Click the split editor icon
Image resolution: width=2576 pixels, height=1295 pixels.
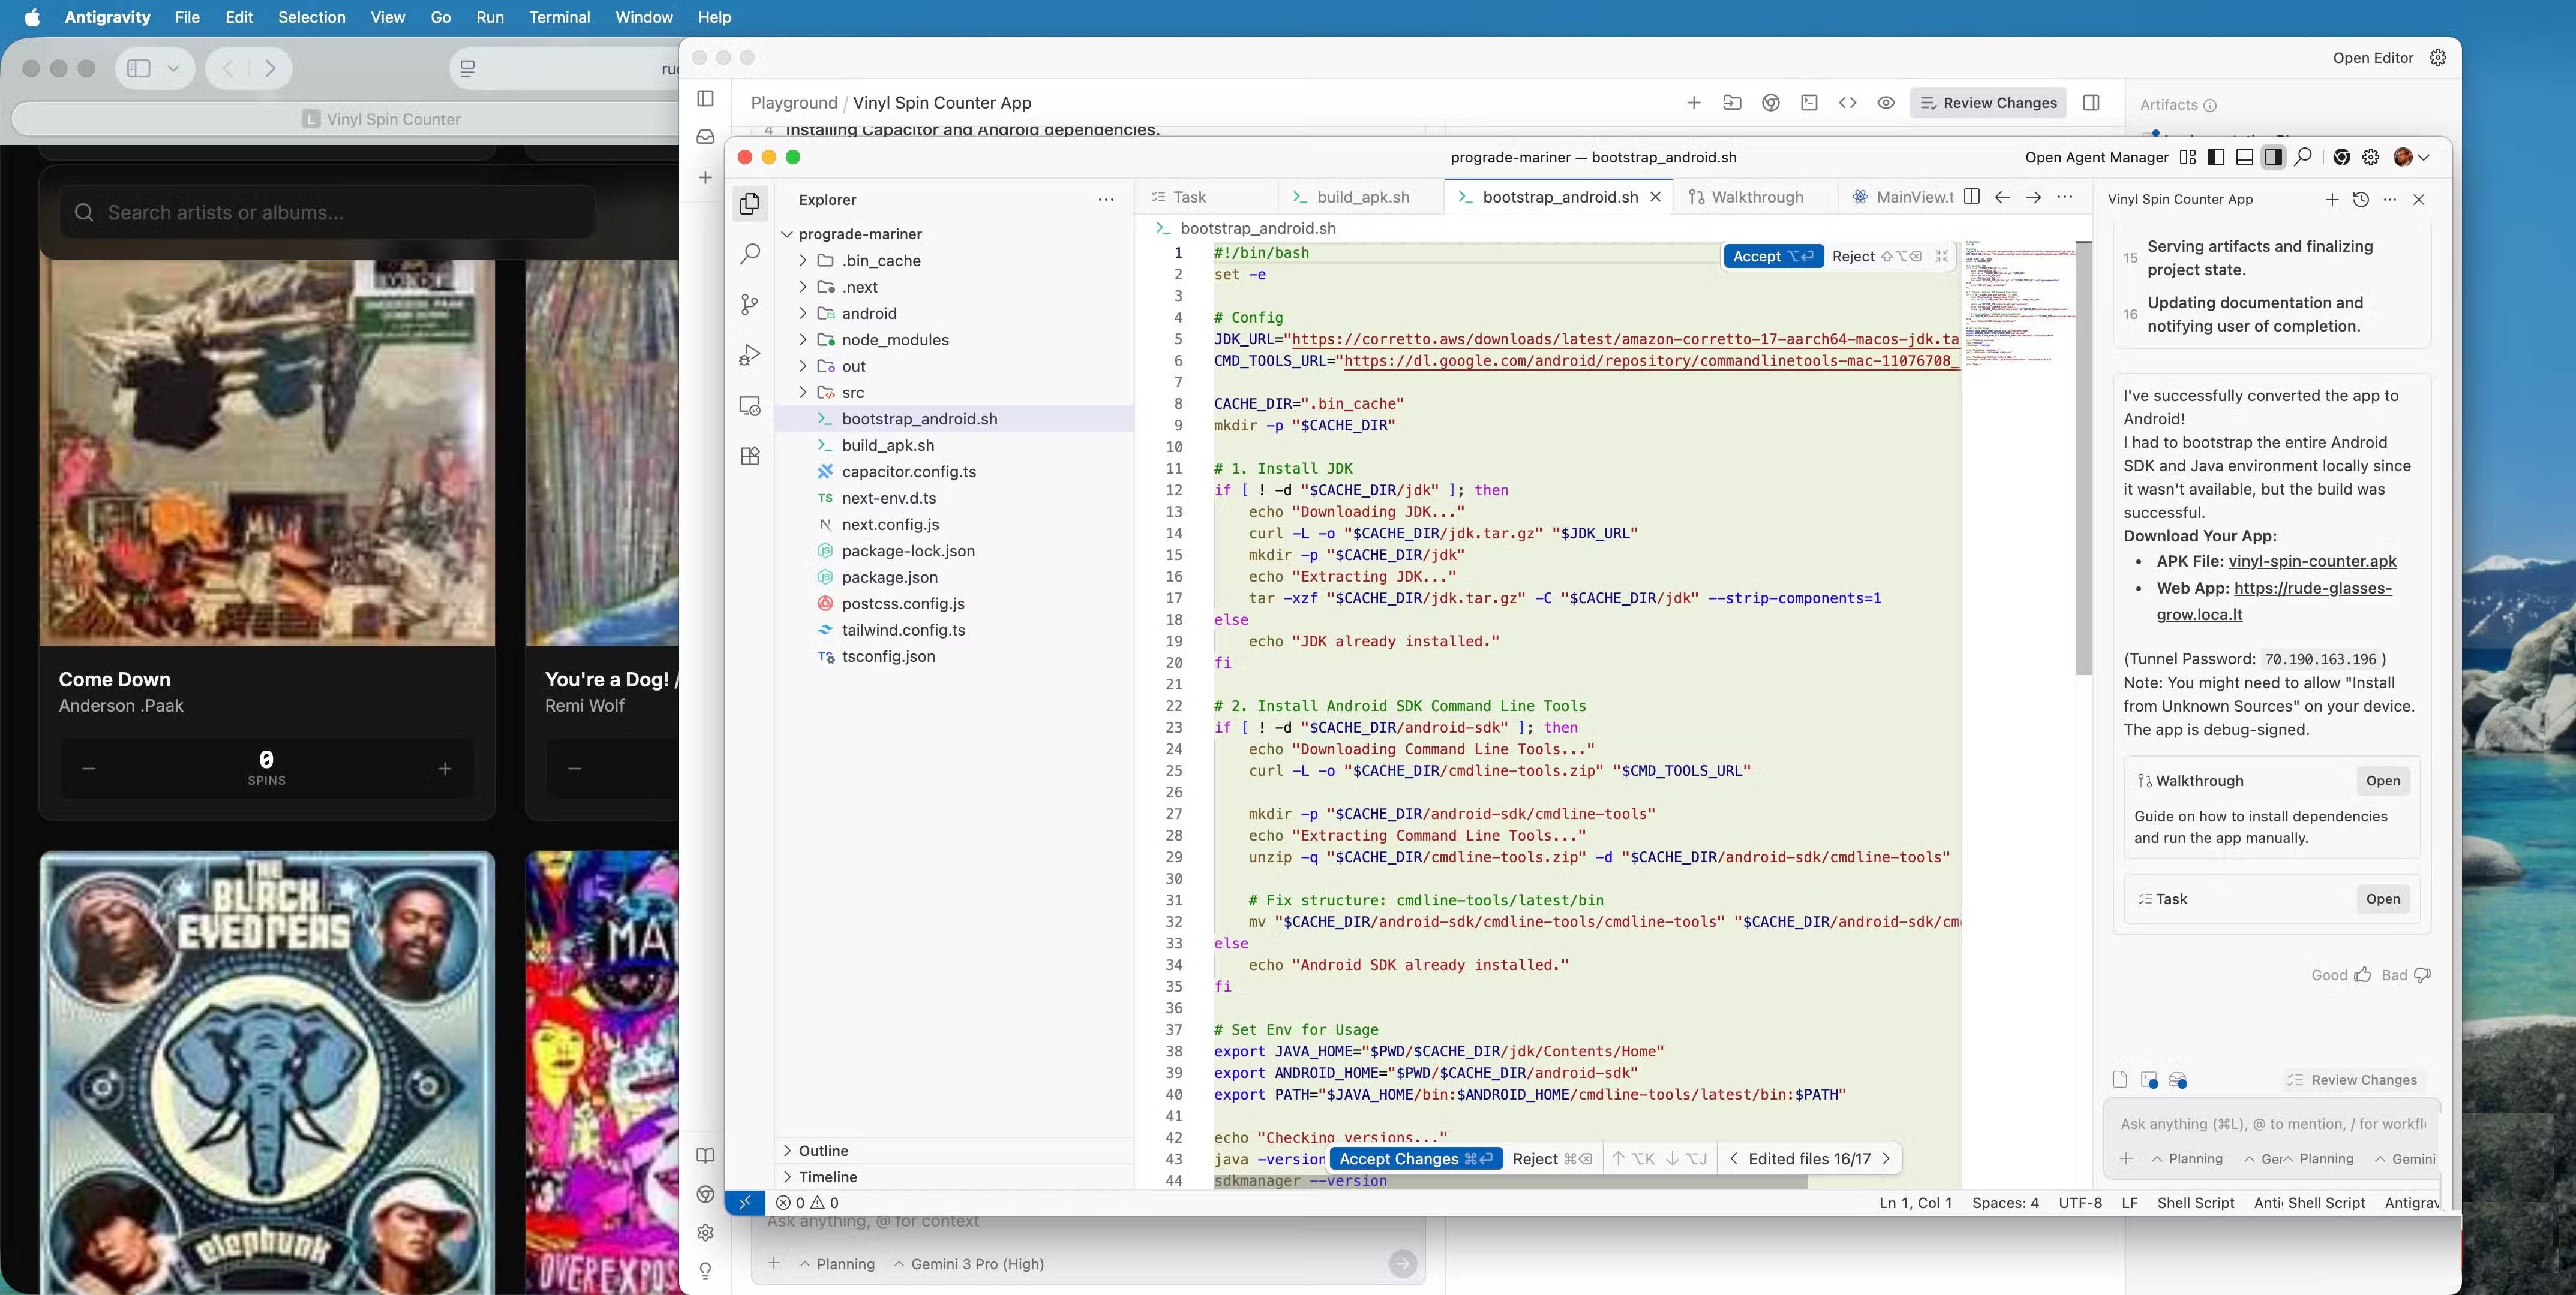point(1971,197)
